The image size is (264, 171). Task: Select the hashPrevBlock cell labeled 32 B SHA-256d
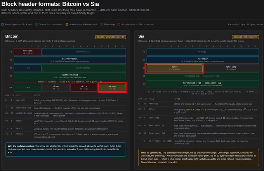point(70,60)
